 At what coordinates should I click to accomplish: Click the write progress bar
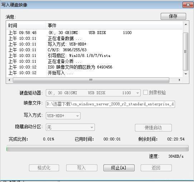[97, 148]
